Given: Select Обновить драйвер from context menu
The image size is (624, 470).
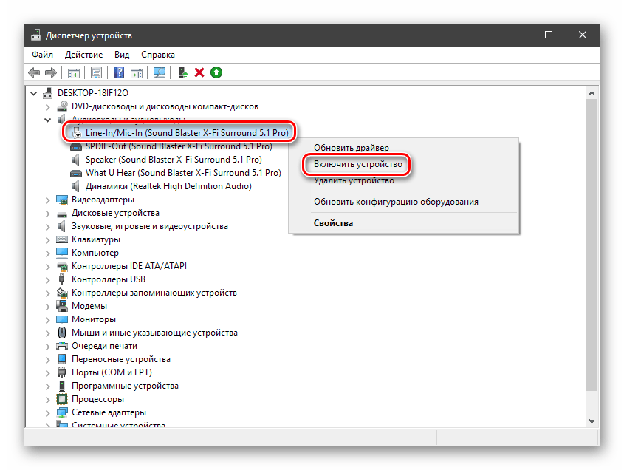Looking at the screenshot, I should pos(351,148).
